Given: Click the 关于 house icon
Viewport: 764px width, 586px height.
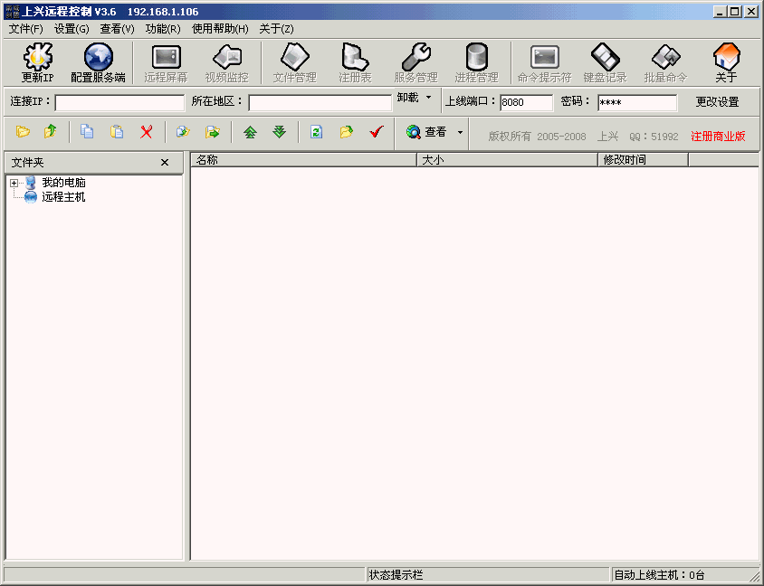Looking at the screenshot, I should point(726,58).
